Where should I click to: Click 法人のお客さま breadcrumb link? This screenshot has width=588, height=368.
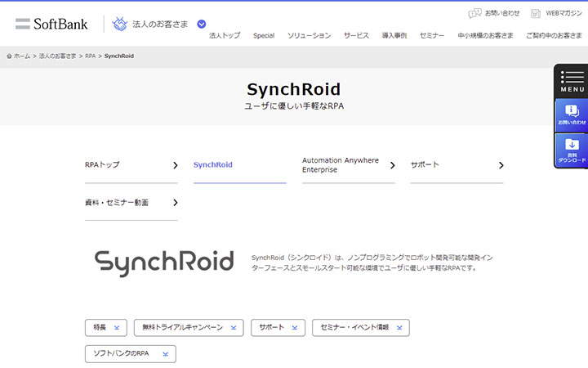click(x=57, y=56)
